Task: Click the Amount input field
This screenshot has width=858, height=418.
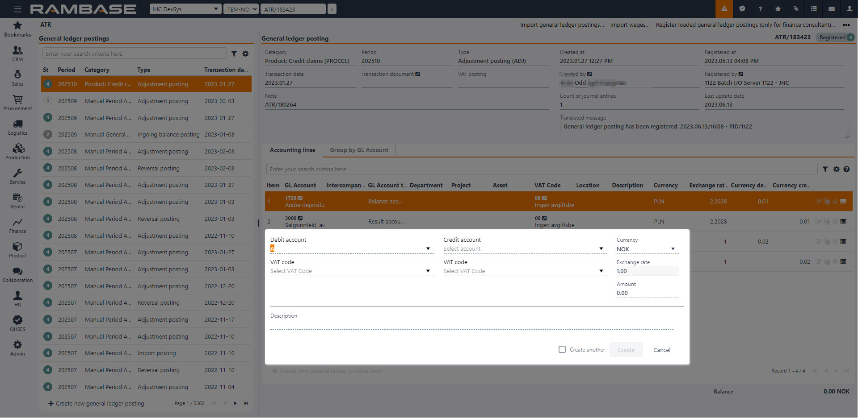Action: pos(647,293)
